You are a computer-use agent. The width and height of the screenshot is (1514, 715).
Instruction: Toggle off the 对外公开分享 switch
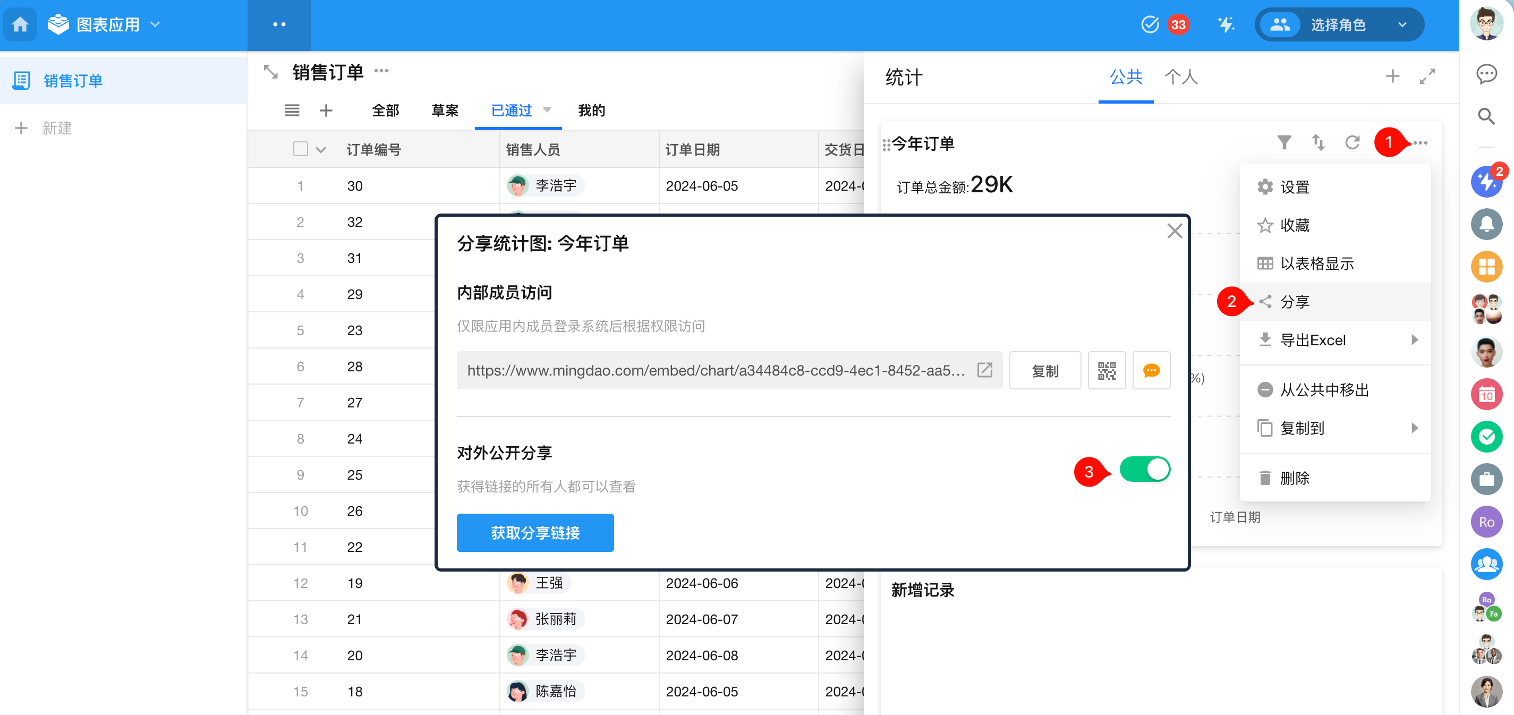tap(1144, 470)
